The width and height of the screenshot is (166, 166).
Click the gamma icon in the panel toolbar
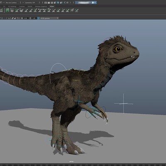coord(30,18)
